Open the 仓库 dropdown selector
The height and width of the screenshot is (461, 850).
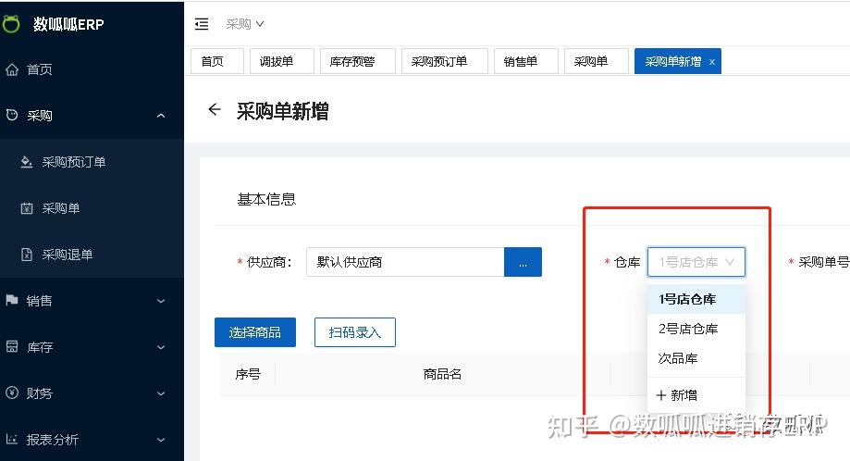point(696,262)
